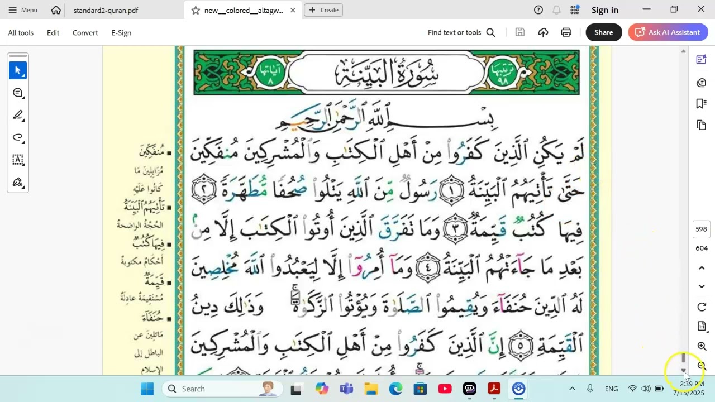Open the page display settings icon

pos(702,326)
